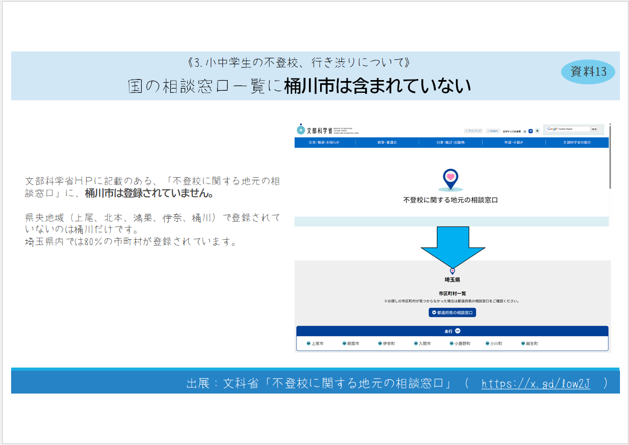The width and height of the screenshot is (629, 445).
Task: Click the English language link
Action: pyautogui.click(x=493, y=131)
